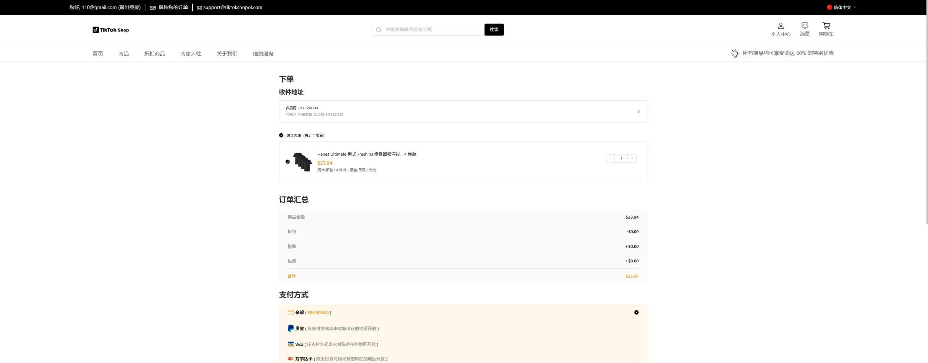Open 折扣商品 in the navigation bar
This screenshot has height=363, width=928.
[154, 54]
